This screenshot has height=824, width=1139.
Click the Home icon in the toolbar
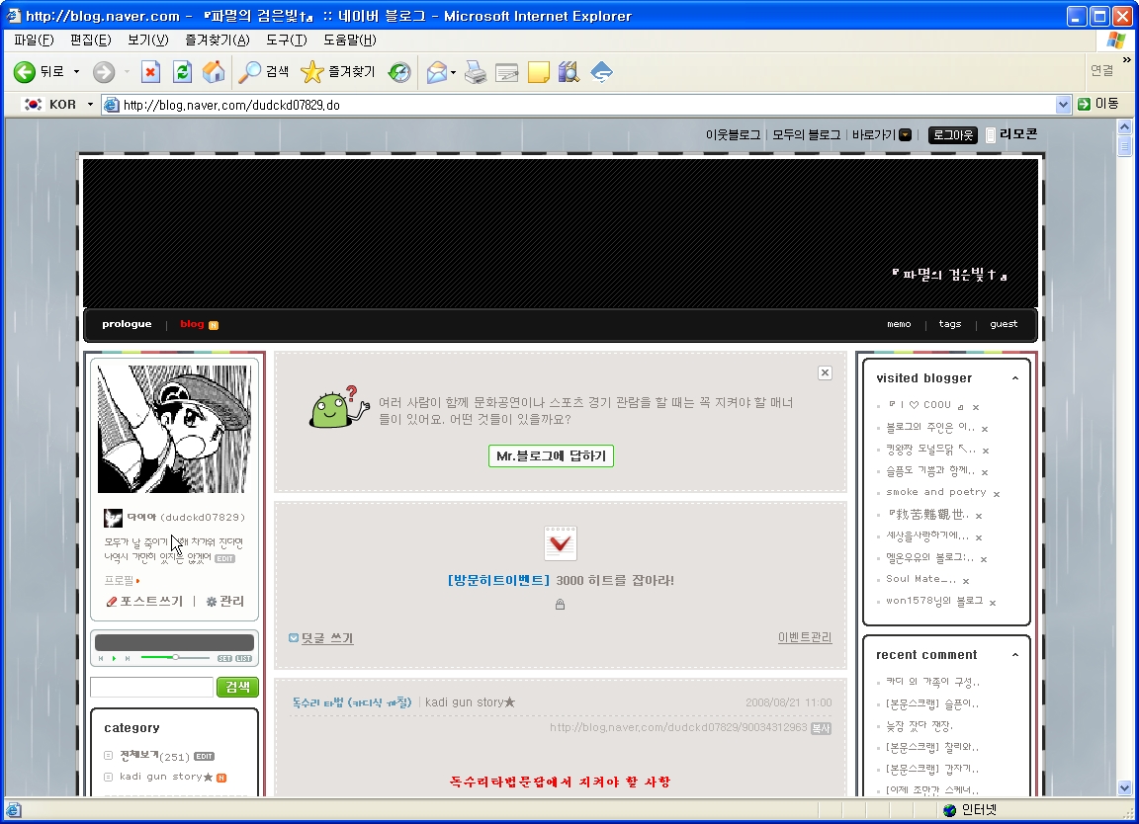pos(213,72)
